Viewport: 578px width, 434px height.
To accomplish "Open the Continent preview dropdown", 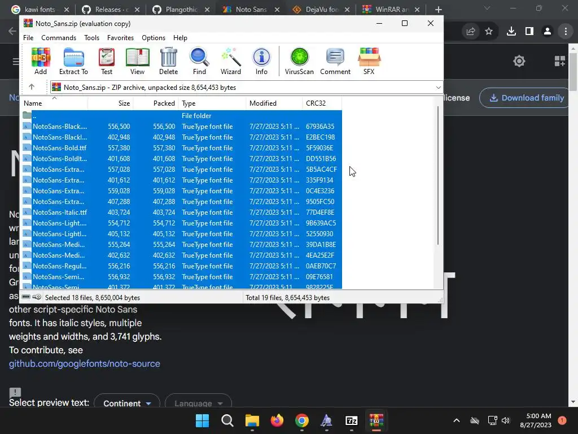I will click(x=127, y=403).
